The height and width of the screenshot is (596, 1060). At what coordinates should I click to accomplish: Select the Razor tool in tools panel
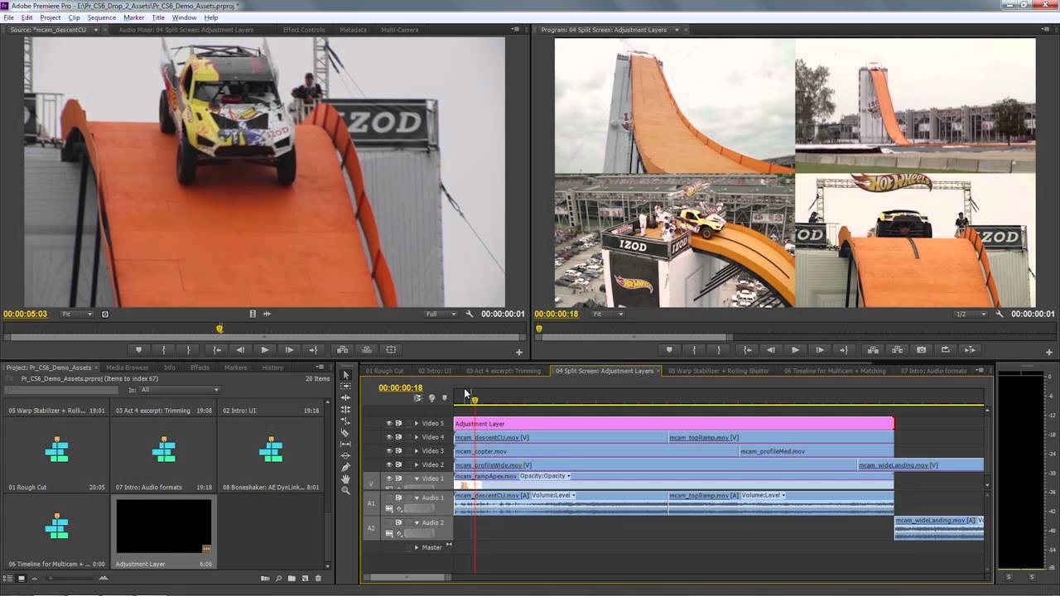[346, 433]
